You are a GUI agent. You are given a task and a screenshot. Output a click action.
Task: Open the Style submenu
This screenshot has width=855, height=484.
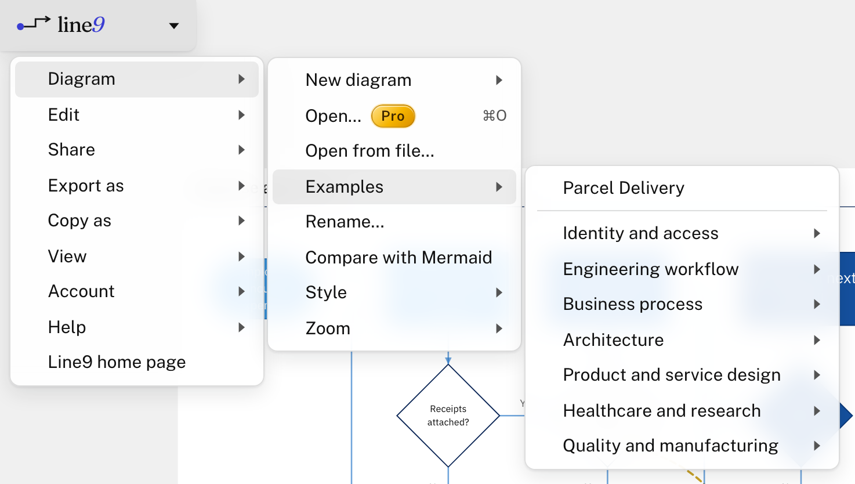(394, 292)
